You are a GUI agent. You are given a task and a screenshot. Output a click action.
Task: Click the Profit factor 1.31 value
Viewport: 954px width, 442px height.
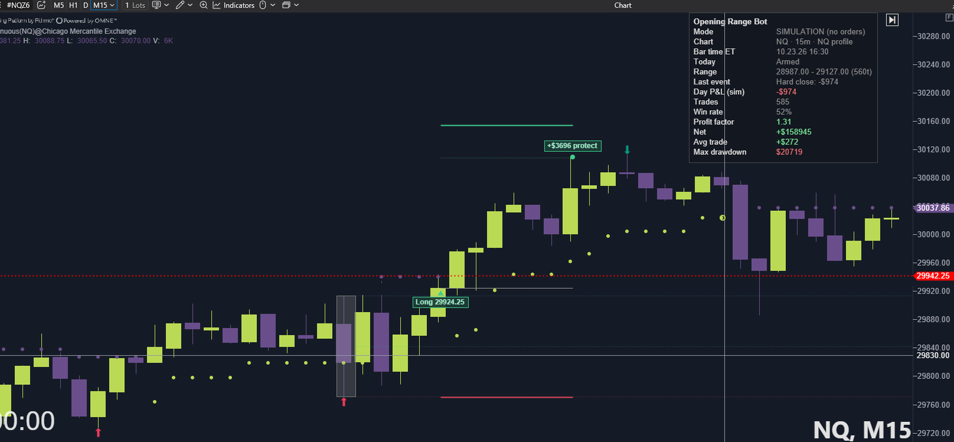[x=783, y=122]
